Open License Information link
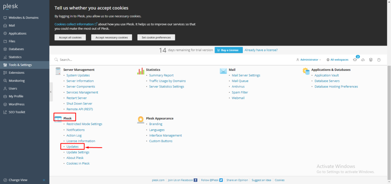Image resolution: width=391 pixels, height=184 pixels. [x=81, y=141]
